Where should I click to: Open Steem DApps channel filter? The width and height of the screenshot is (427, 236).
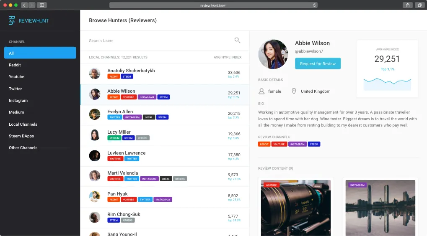21,136
